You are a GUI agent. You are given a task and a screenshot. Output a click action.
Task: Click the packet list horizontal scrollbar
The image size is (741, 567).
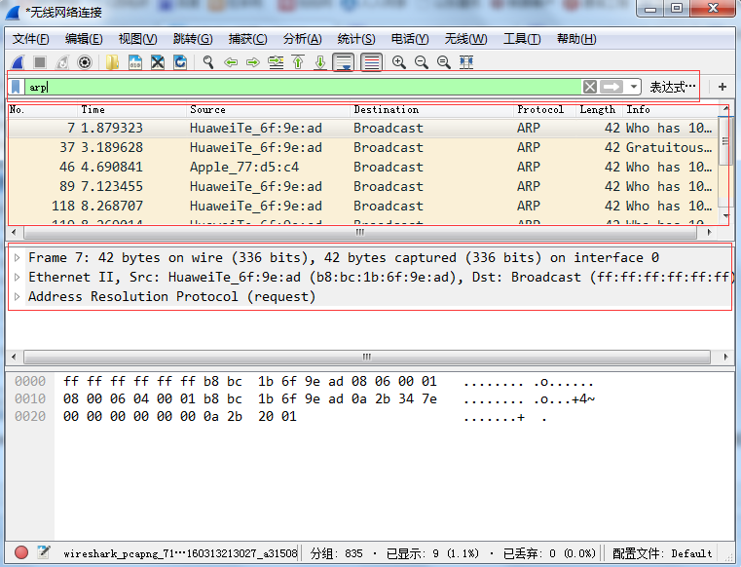(x=360, y=232)
